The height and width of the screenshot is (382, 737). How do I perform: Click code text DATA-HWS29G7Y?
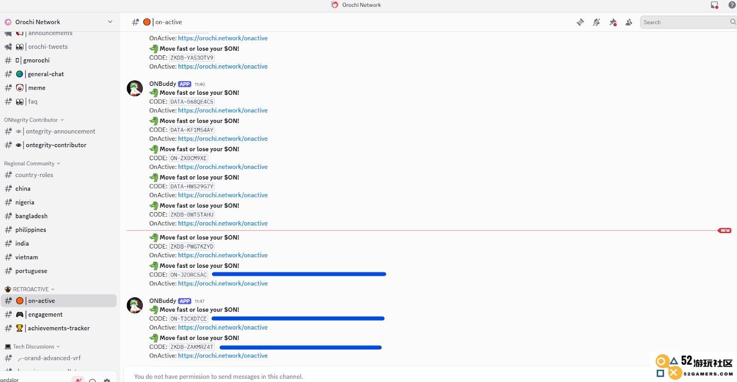192,187
